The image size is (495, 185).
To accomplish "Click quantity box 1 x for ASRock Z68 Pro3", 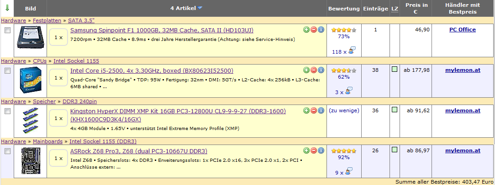I will point(59,158).
